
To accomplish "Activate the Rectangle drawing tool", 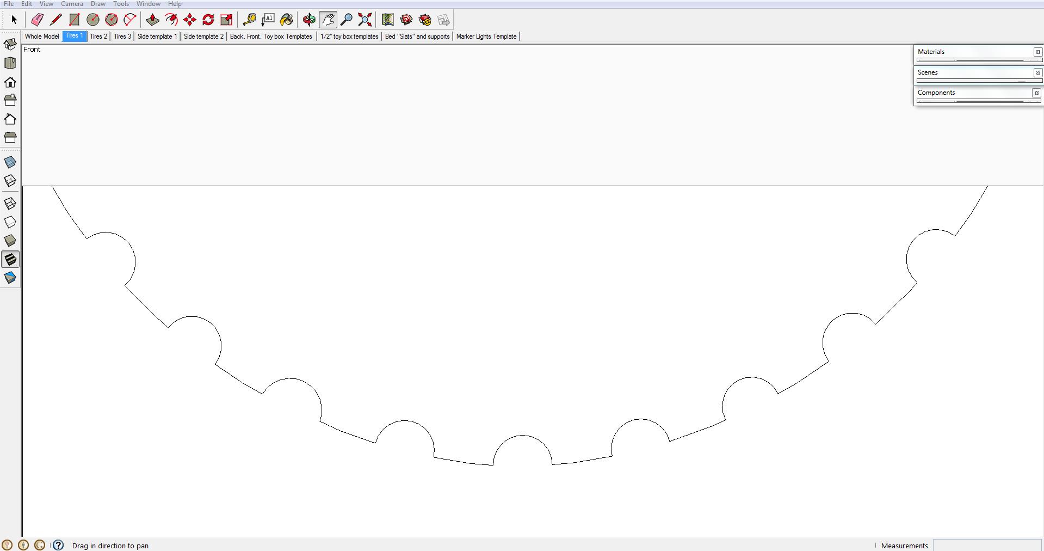I will tap(75, 20).
